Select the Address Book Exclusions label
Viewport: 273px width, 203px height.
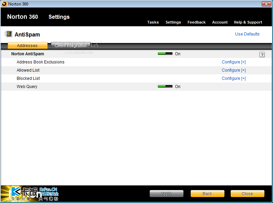[x=40, y=62]
